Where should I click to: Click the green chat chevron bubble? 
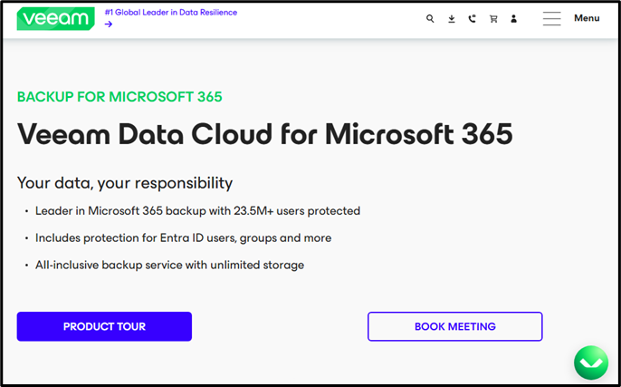click(x=591, y=363)
